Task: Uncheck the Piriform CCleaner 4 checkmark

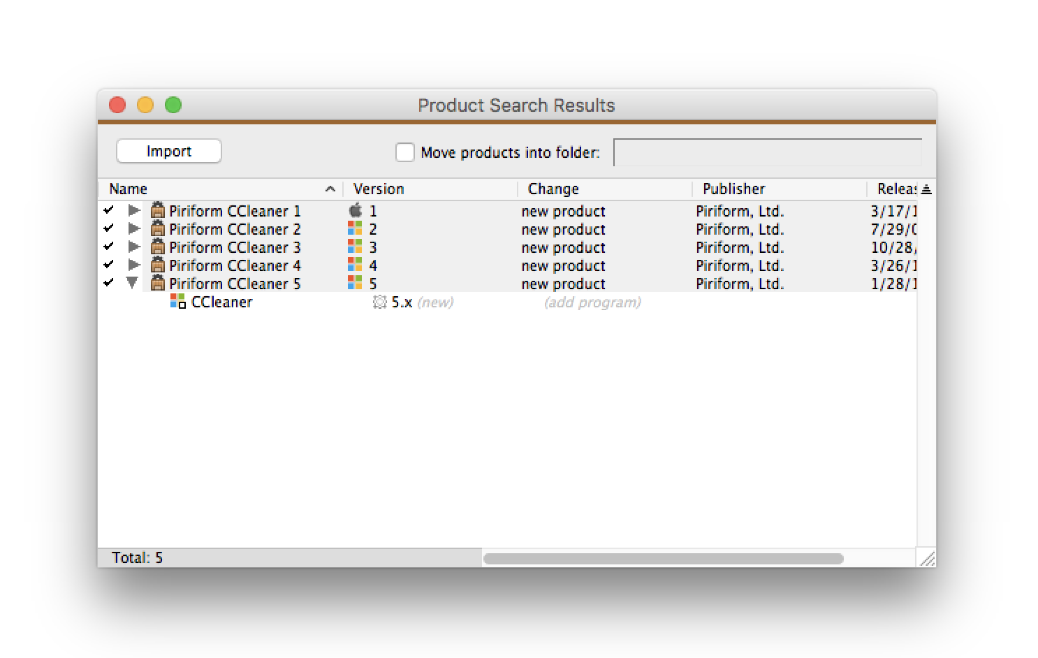Action: tap(108, 264)
